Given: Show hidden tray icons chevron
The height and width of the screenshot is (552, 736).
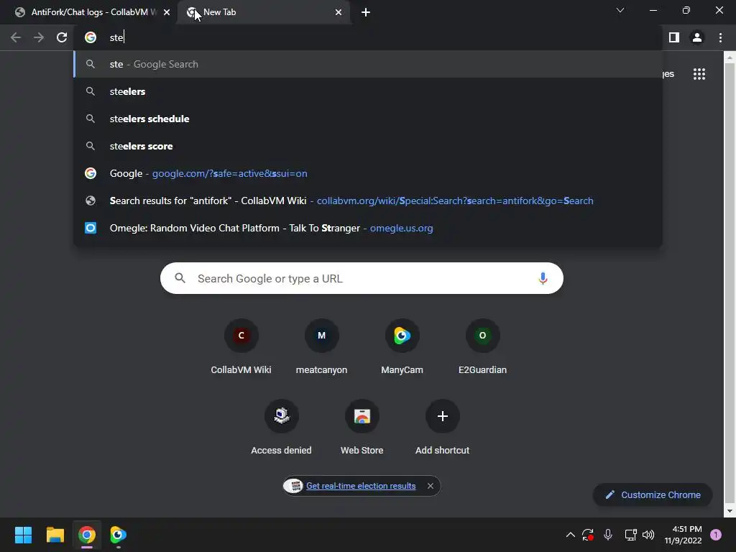Looking at the screenshot, I should tap(570, 535).
